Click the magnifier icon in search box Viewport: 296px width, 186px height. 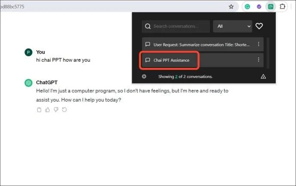(148, 26)
